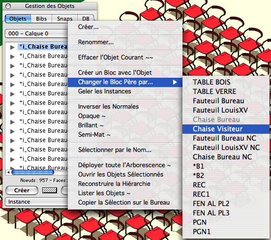Expand the *i_Chaise Bureau#002 tree row

12,57
